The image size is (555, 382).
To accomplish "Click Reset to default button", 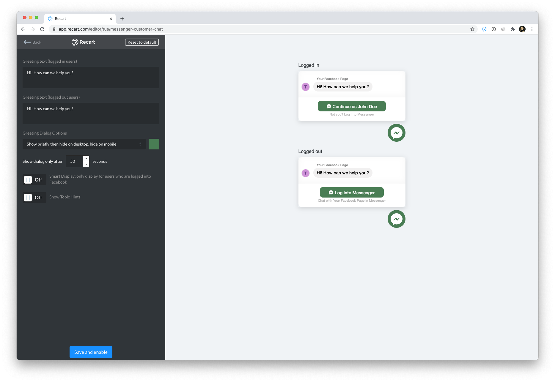I will (x=142, y=42).
